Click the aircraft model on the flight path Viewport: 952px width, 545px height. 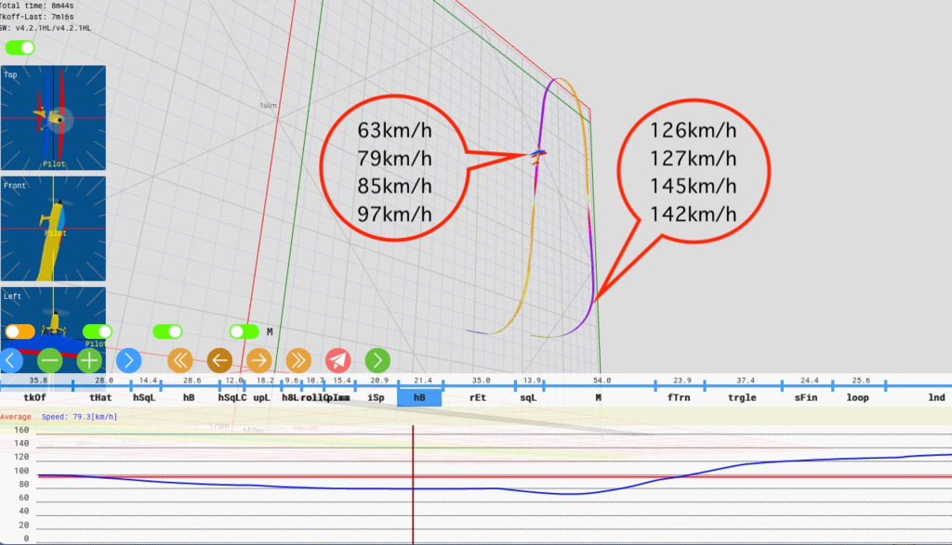537,156
